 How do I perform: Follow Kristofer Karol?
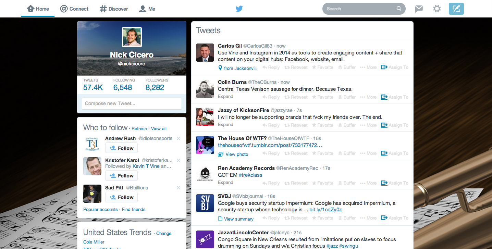coord(121,176)
